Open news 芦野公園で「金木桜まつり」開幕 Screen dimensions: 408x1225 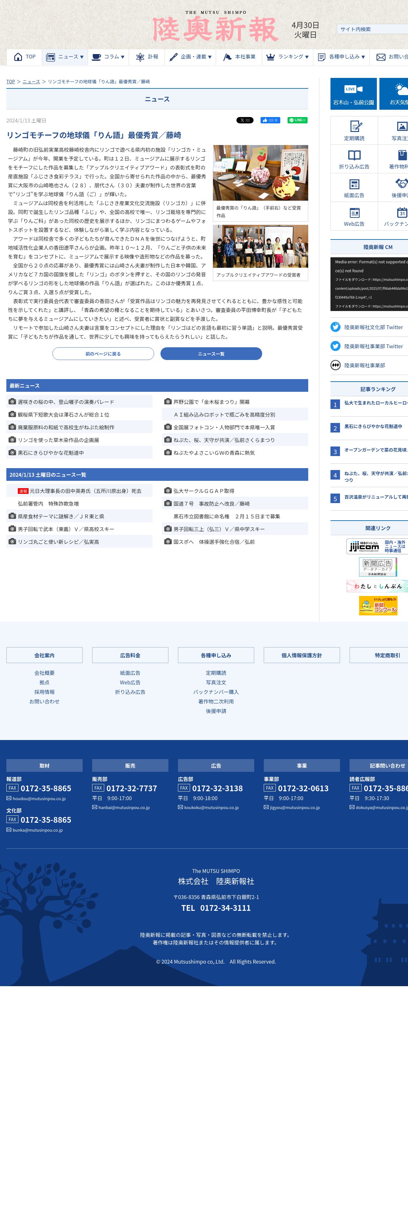click(x=211, y=402)
